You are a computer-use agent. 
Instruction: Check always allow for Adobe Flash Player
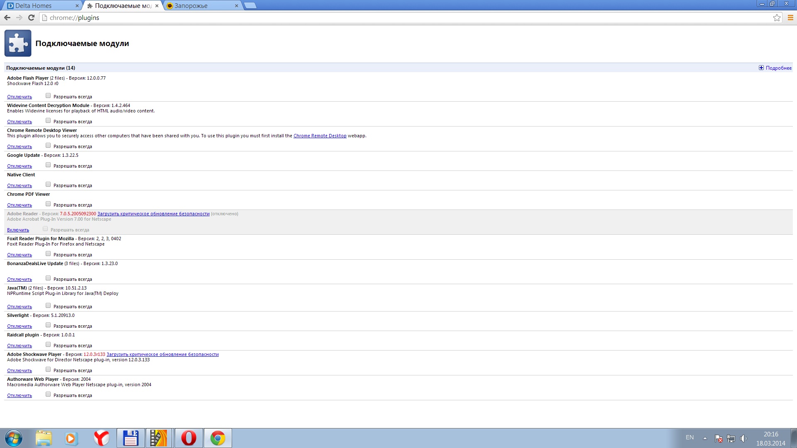click(48, 96)
